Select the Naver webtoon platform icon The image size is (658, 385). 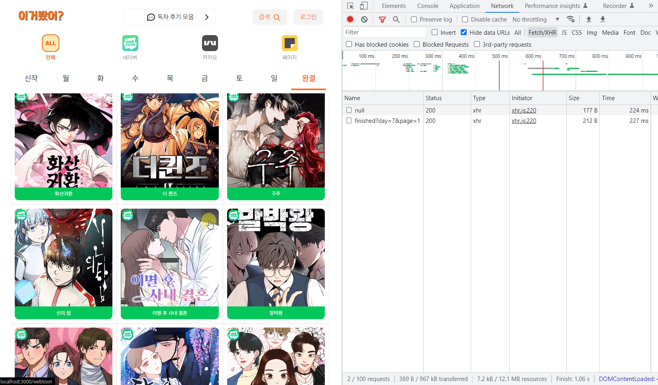[x=130, y=43]
